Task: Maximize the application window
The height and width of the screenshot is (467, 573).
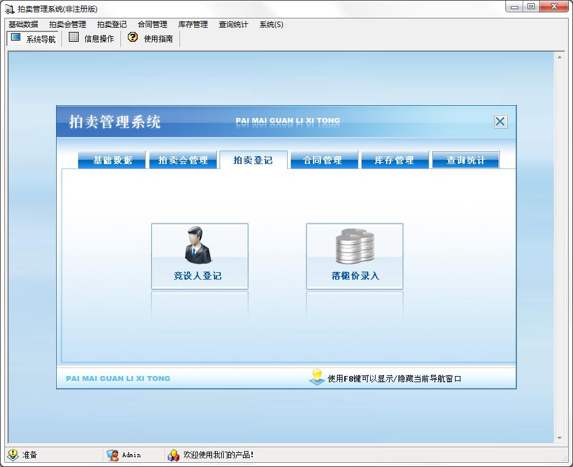Action: pos(531,7)
